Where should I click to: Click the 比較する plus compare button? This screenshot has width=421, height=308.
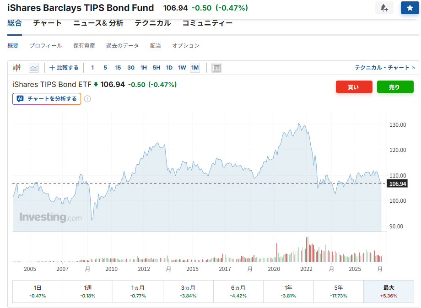tap(64, 68)
